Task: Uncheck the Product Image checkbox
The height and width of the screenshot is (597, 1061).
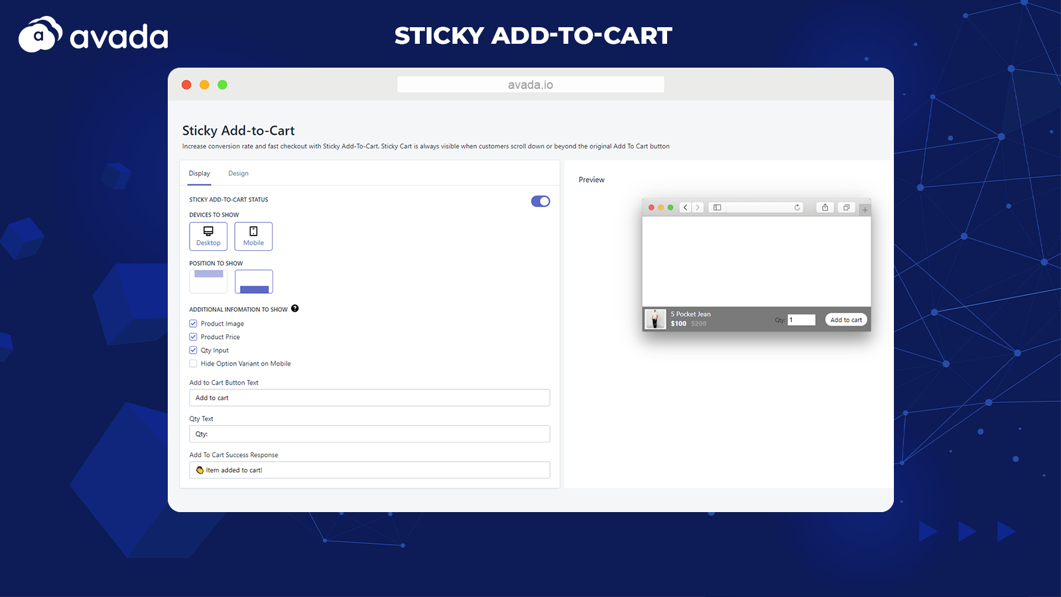Action: click(194, 324)
